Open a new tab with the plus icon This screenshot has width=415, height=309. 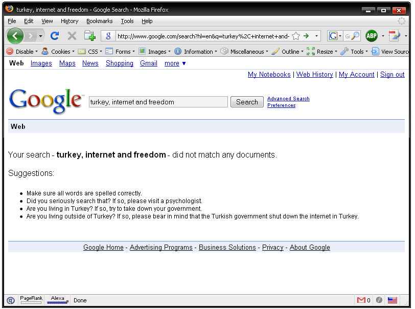90,36
